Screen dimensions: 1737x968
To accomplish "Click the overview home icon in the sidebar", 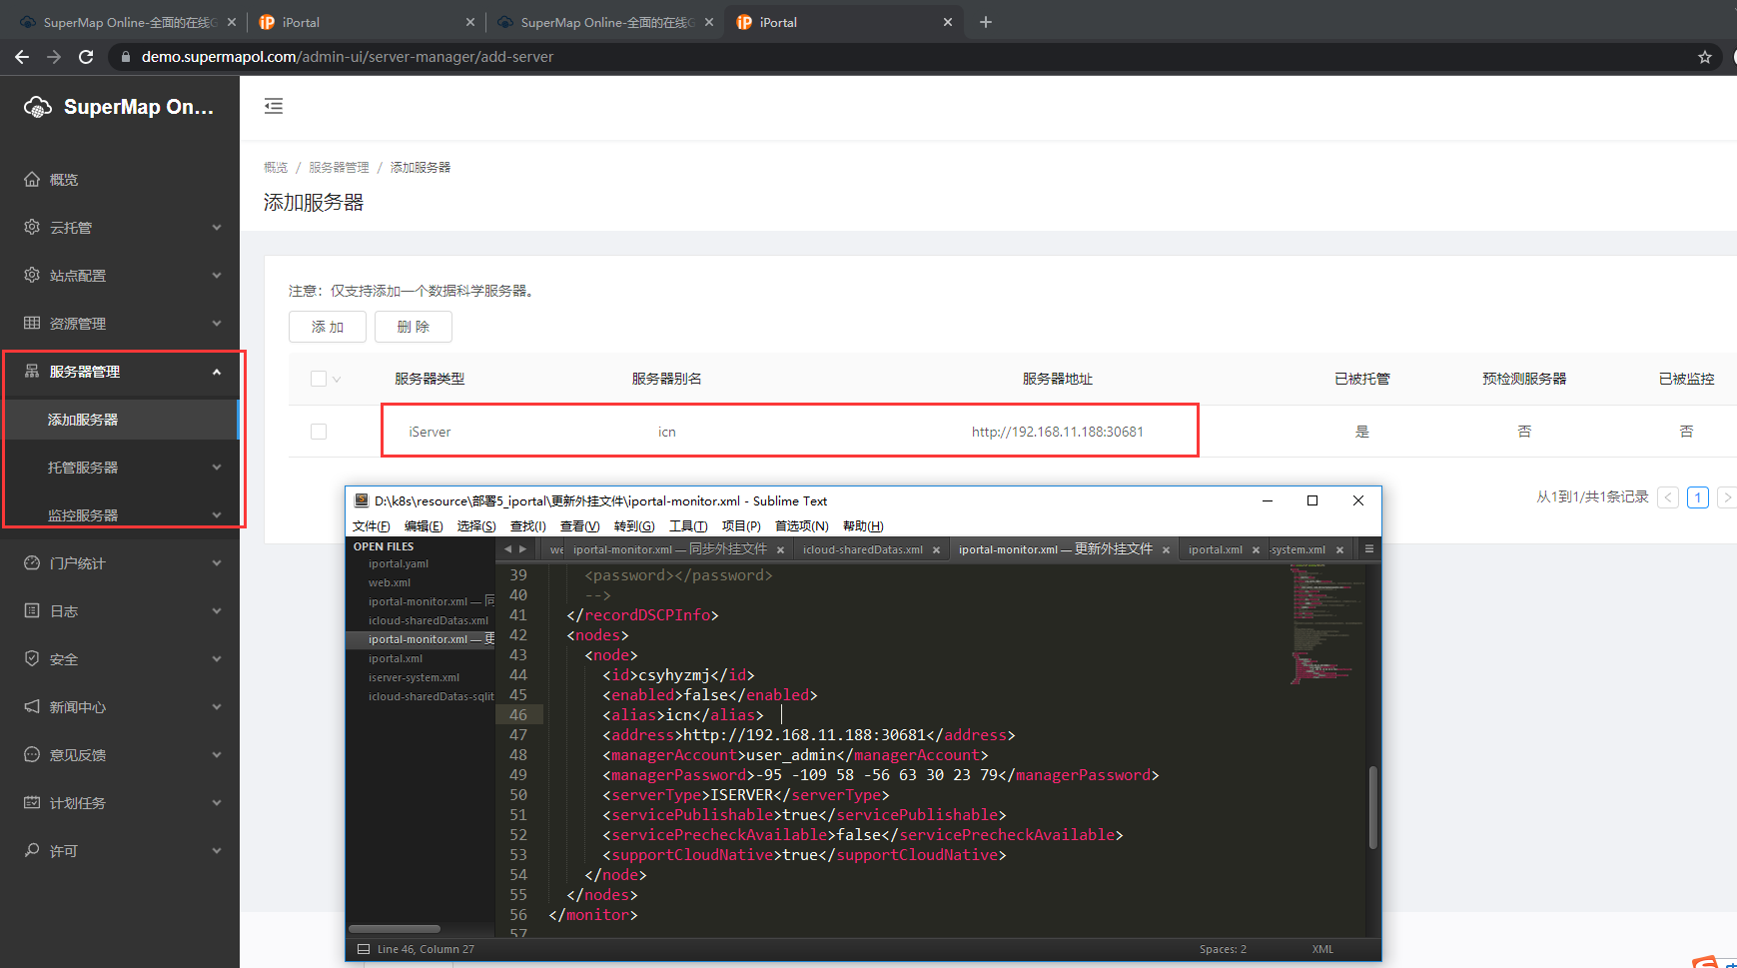I will (32, 180).
